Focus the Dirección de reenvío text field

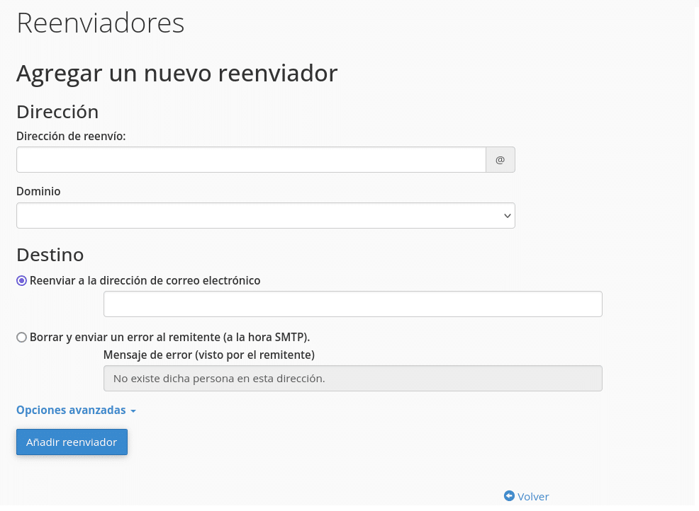pyautogui.click(x=251, y=160)
